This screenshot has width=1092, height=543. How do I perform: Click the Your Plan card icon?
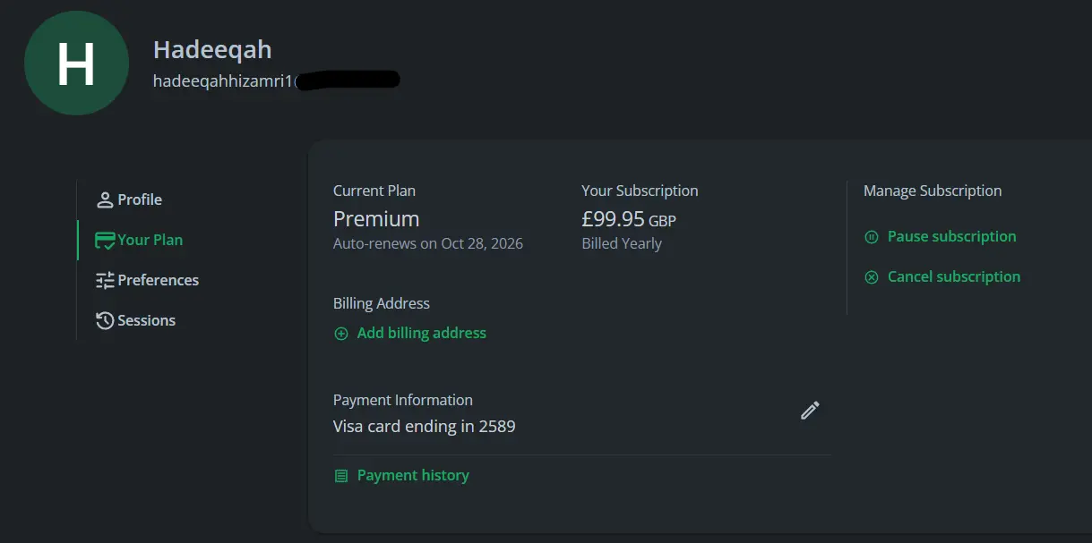105,240
